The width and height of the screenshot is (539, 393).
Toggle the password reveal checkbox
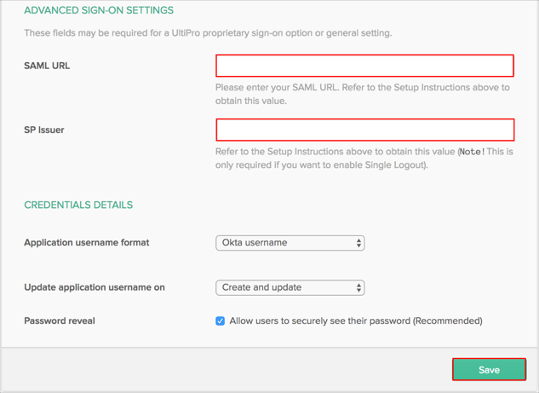[x=221, y=321]
